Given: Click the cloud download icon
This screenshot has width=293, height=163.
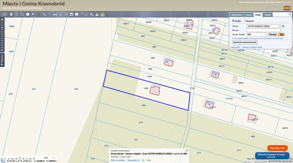Looking at the screenshot, I should click(86, 14).
